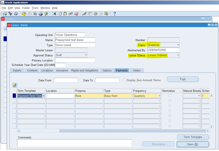
Task: Click the Date From input field
Action: point(66,80)
